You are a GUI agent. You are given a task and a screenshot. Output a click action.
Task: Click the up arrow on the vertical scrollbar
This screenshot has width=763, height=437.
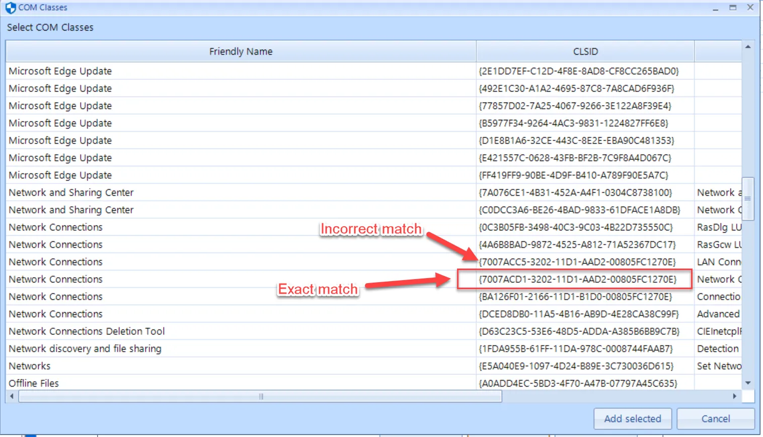(748, 45)
